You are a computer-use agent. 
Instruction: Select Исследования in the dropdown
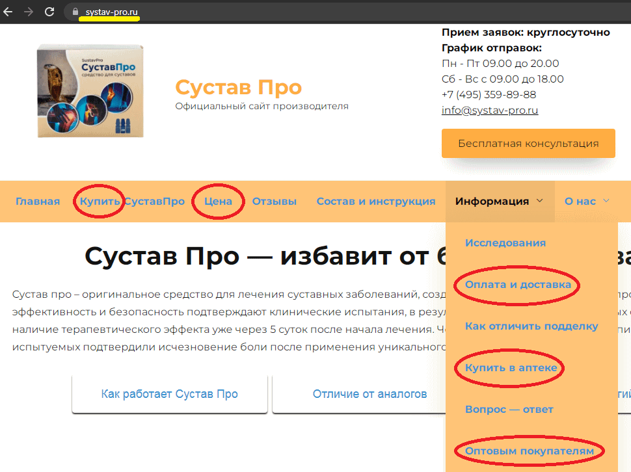pos(505,243)
